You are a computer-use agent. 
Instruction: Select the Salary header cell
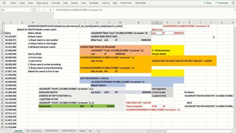click(11, 33)
